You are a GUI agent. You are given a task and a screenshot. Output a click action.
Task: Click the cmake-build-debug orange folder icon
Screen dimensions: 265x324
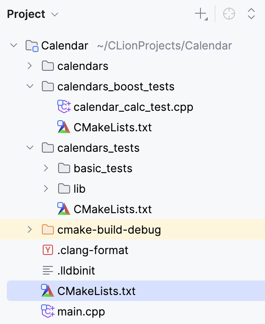pos(47,230)
